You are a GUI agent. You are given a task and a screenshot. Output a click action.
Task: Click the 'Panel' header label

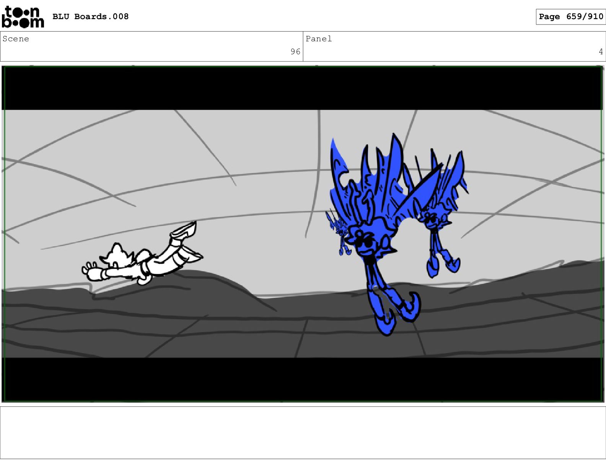(x=319, y=39)
